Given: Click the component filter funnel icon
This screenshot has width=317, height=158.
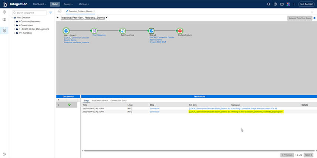Looking at the screenshot, I should point(51,13).
